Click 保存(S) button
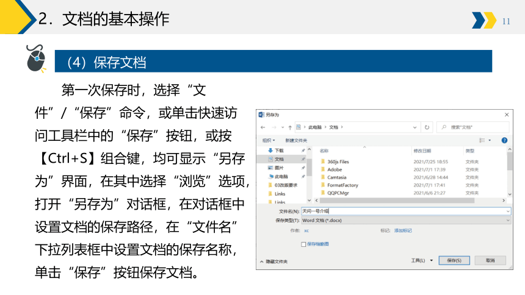 click(x=454, y=260)
